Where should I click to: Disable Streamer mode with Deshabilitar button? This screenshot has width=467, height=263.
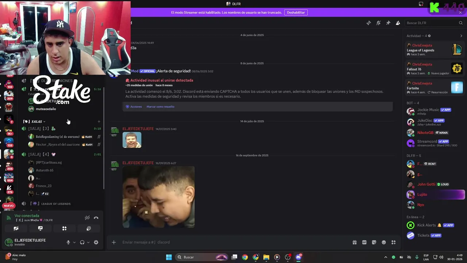point(296,12)
